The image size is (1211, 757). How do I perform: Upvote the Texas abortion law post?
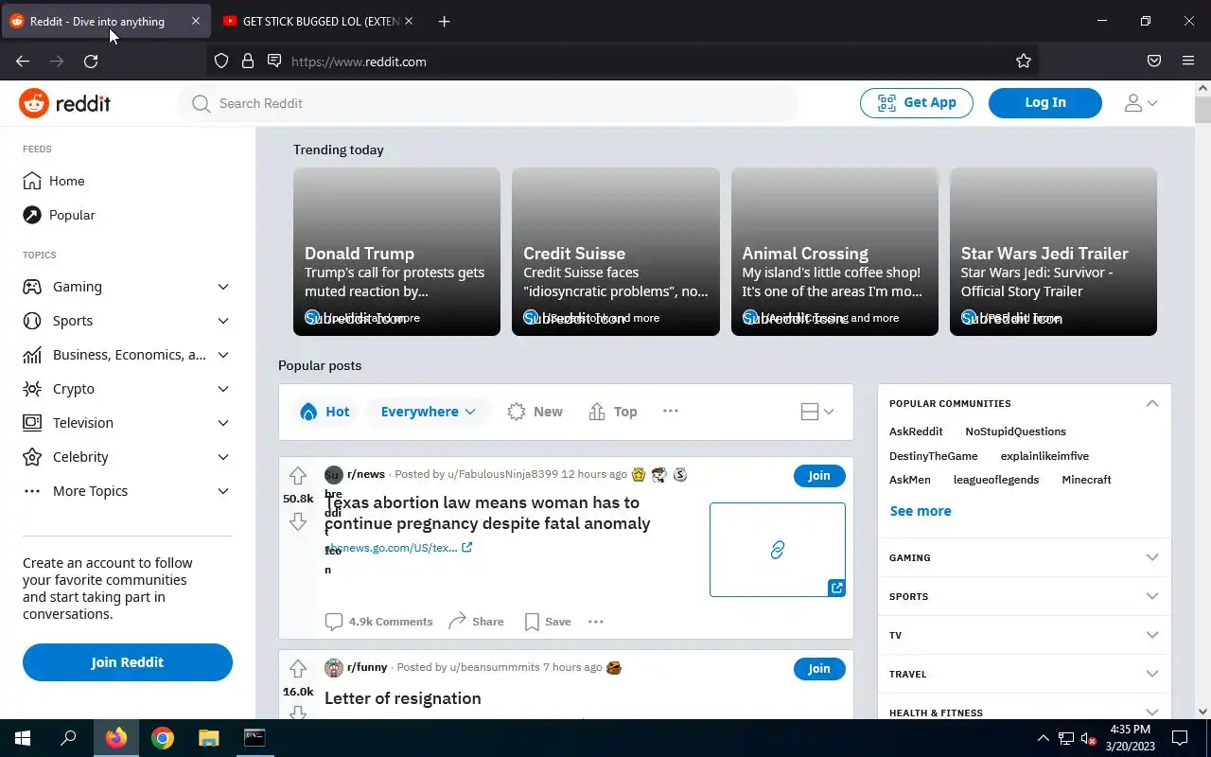pos(298,476)
